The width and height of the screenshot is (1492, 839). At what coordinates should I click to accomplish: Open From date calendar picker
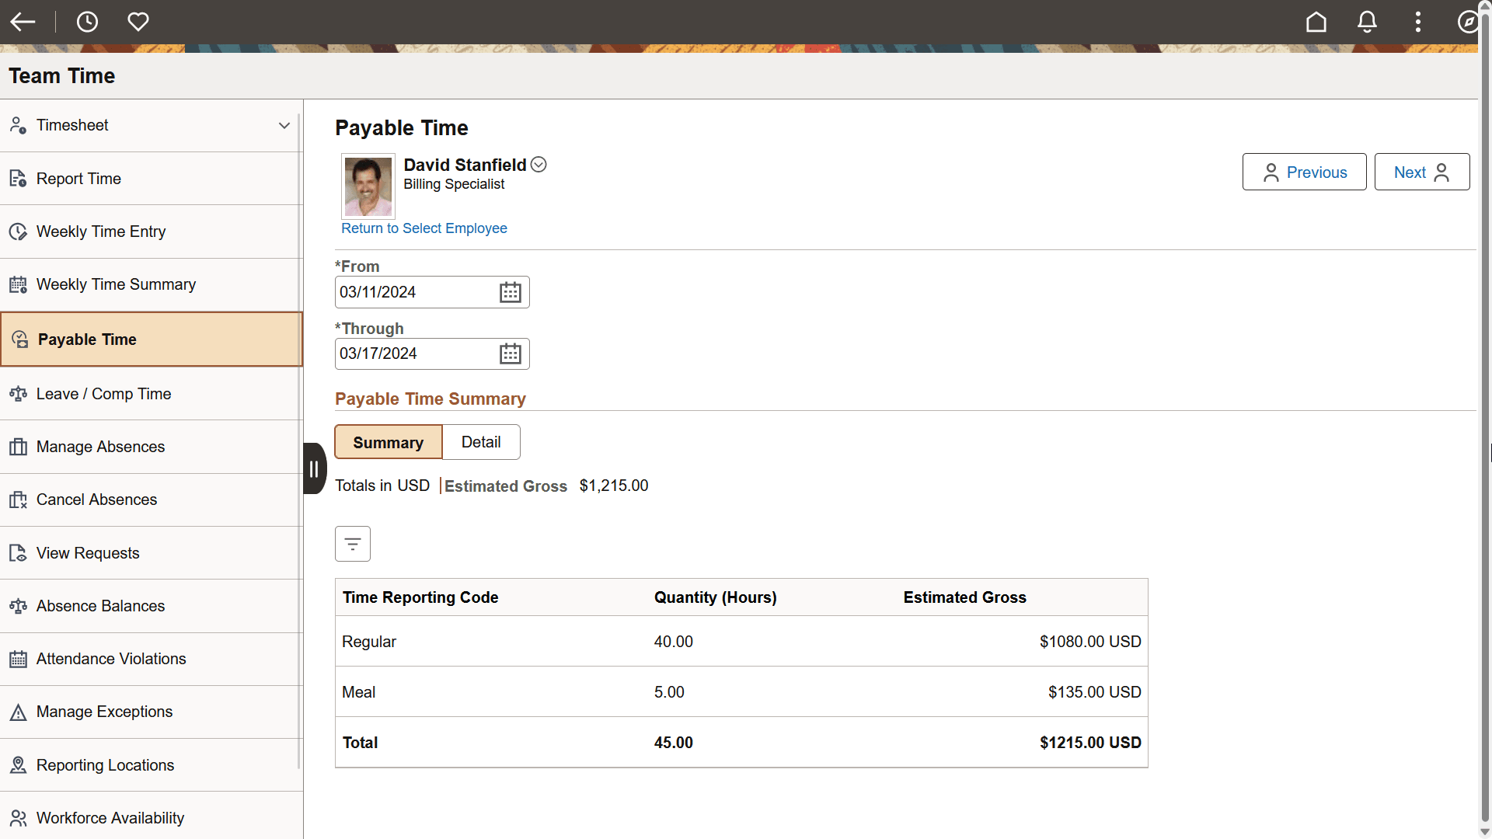click(510, 292)
